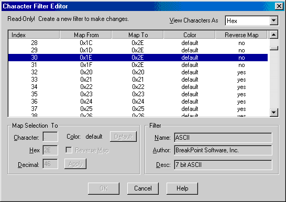This screenshot has height=202, width=286.
Task: Select the row with index 33
Action: click(138, 80)
